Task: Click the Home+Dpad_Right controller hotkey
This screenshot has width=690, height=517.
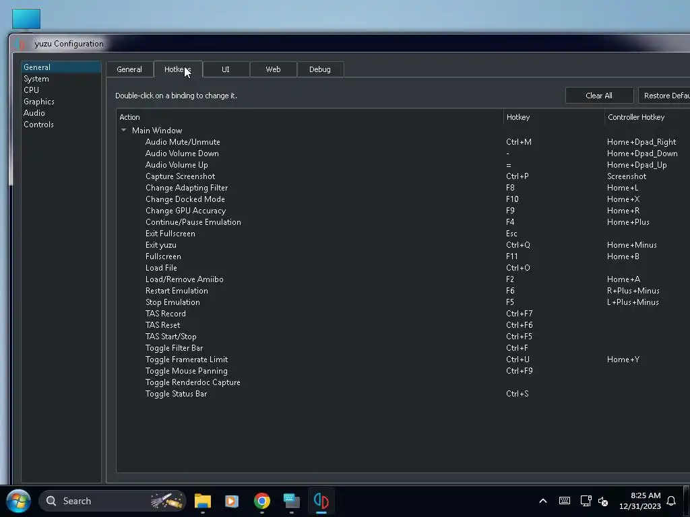Action: 641,141
